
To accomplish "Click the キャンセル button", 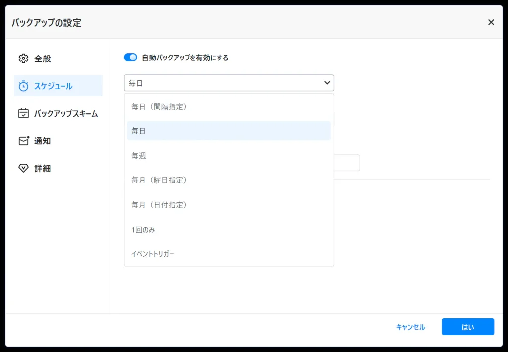I will tap(410, 327).
